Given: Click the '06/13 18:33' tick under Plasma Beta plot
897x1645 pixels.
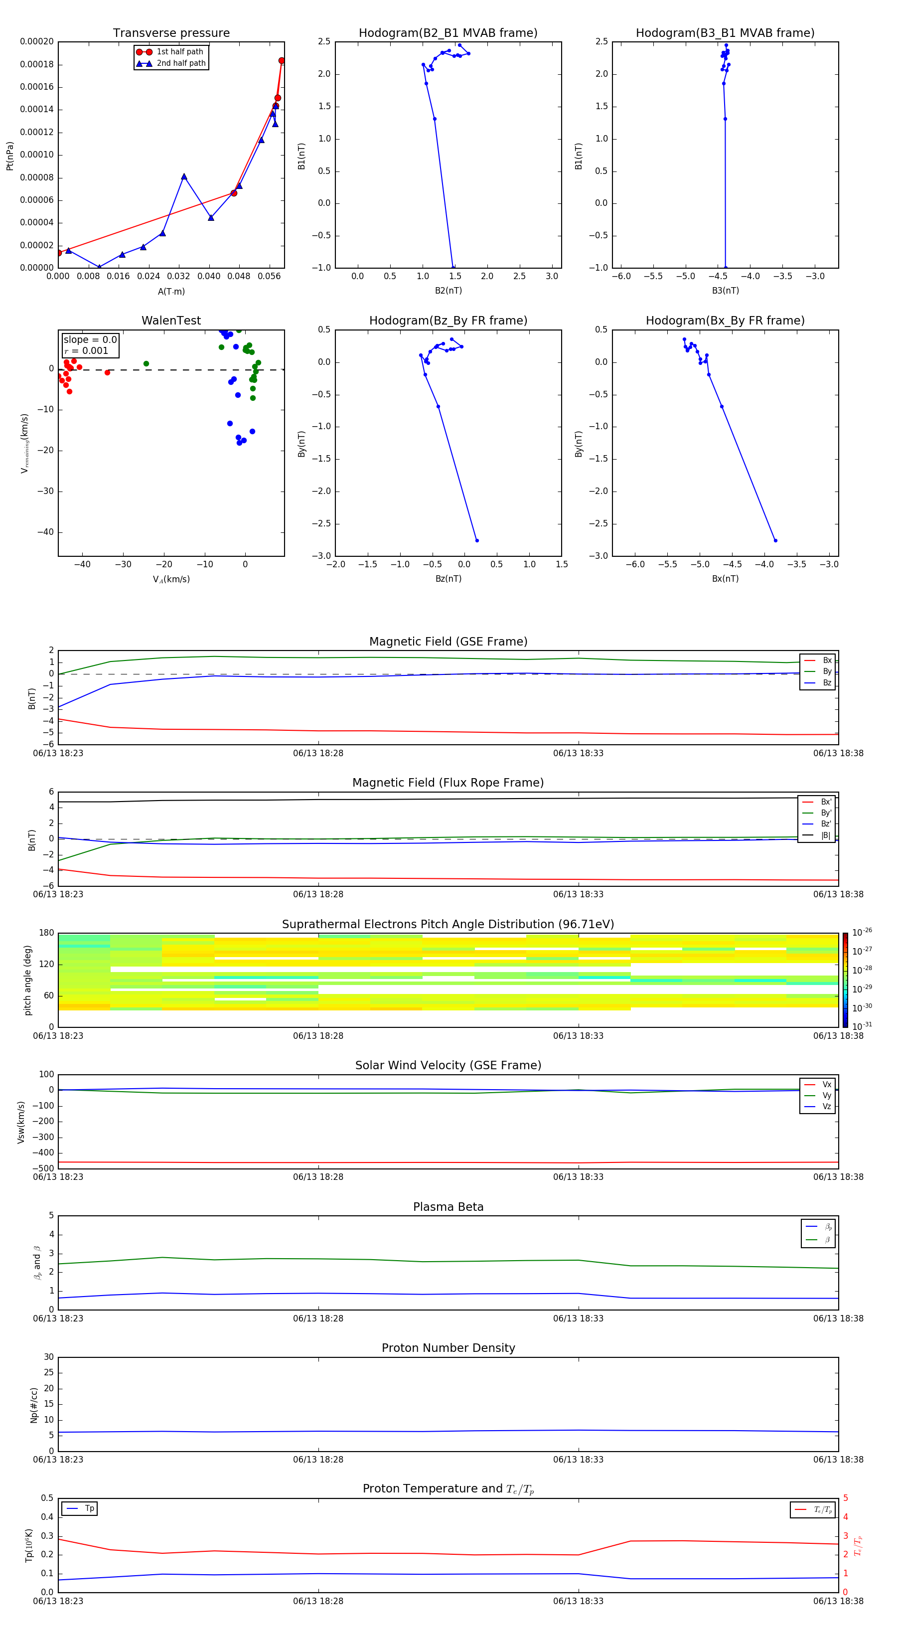Looking at the screenshot, I should pyautogui.click(x=579, y=1318).
